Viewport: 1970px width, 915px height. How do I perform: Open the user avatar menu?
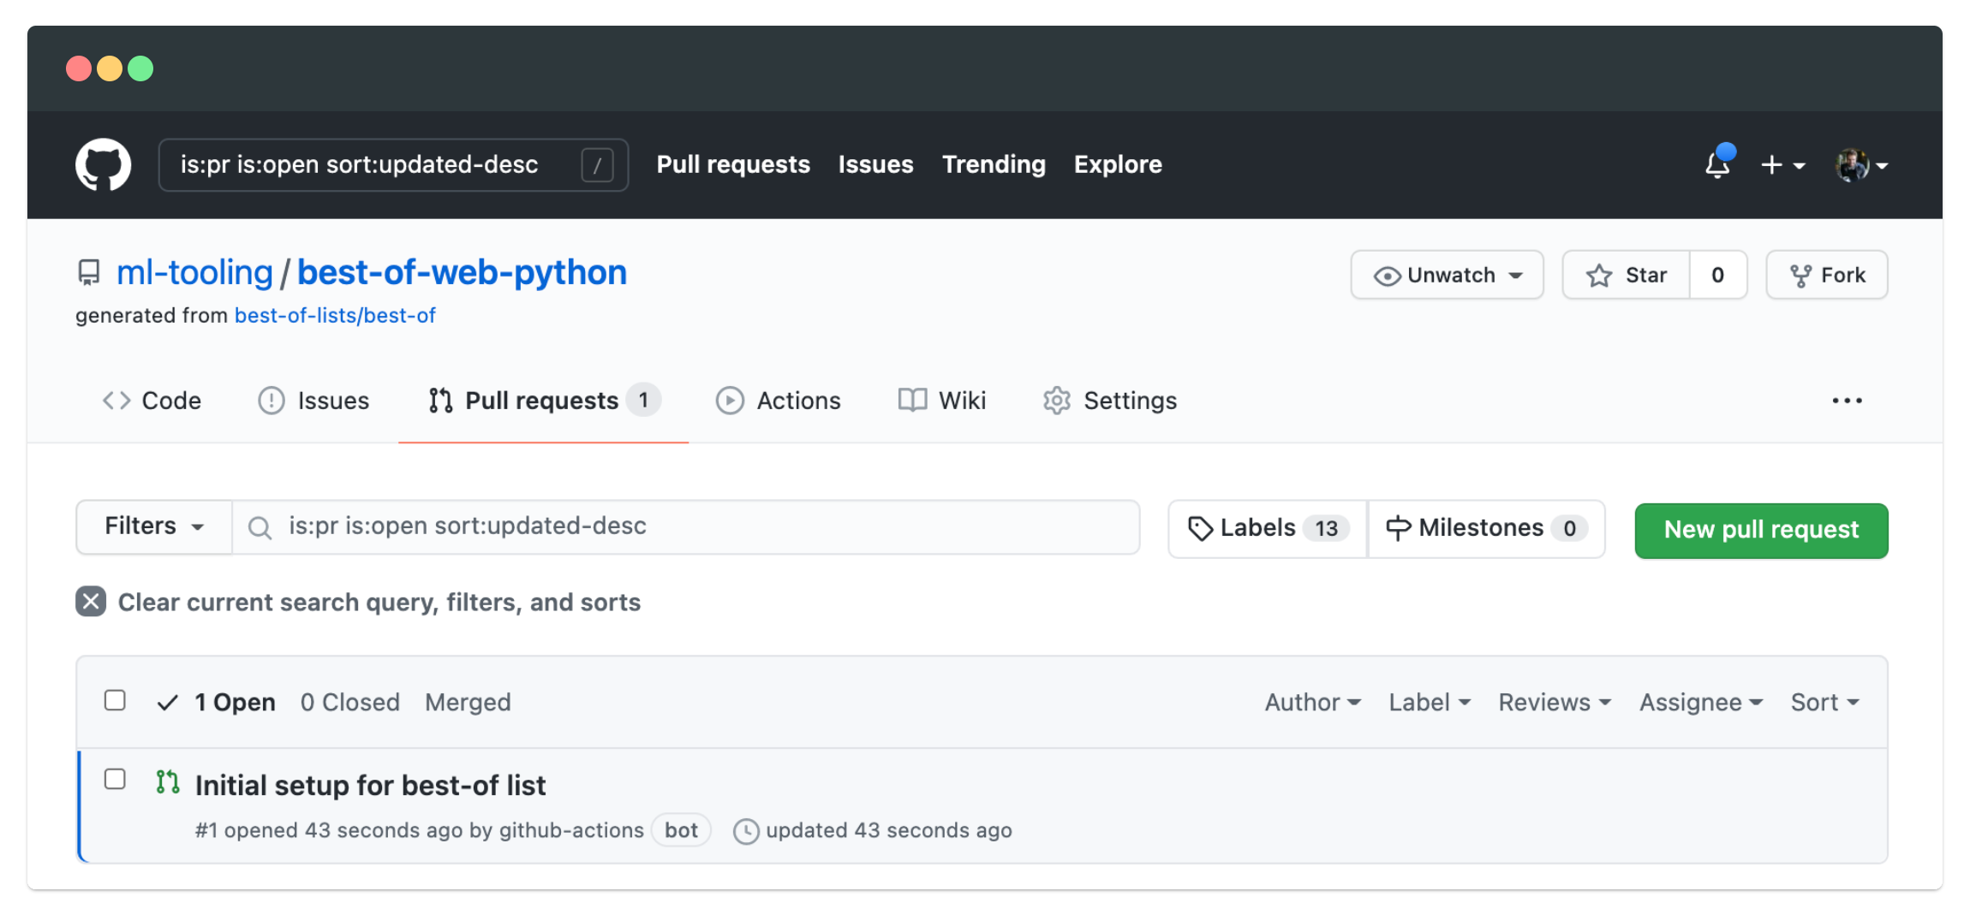click(1861, 164)
